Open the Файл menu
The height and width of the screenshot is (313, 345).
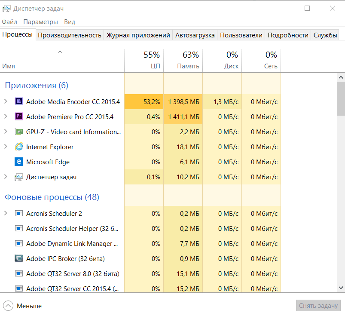pyautogui.click(x=9, y=22)
